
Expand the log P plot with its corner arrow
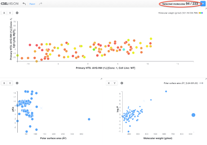206,79
